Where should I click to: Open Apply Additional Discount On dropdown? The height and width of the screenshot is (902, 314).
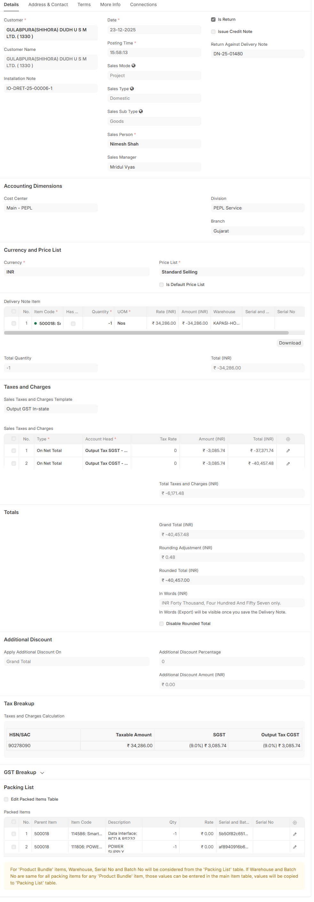click(76, 661)
